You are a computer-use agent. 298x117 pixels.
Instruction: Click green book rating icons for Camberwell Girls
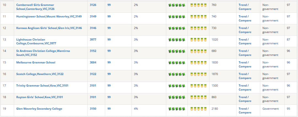coord(177,5)
